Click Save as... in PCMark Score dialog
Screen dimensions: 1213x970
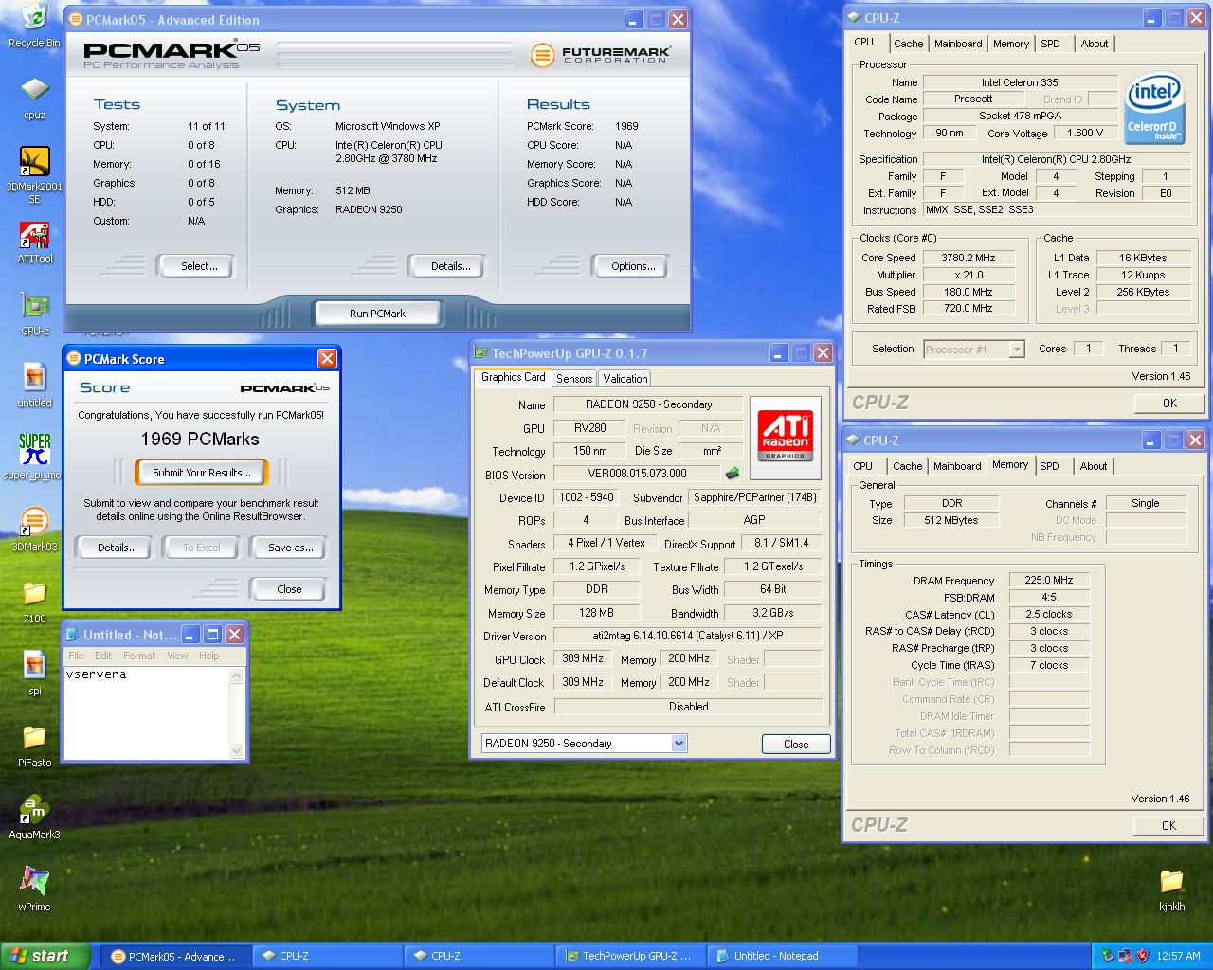(x=290, y=548)
